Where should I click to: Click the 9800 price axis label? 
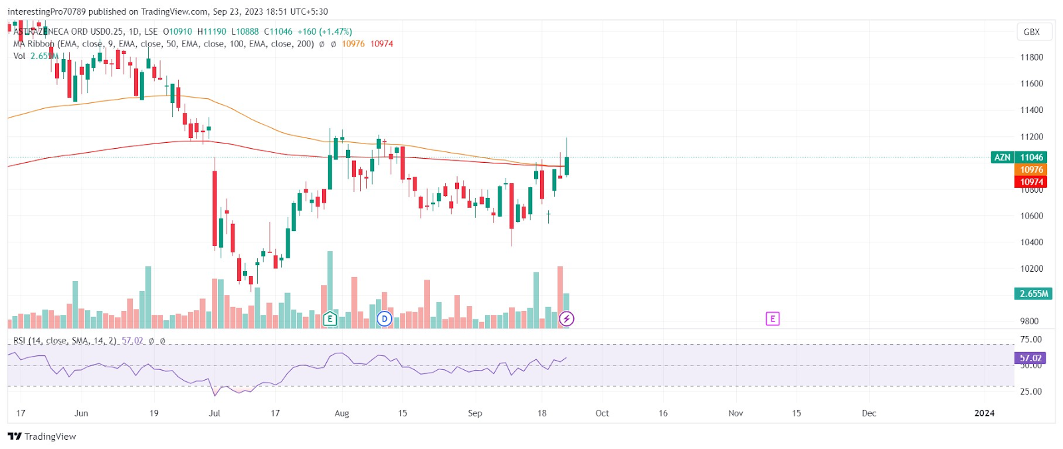[1029, 321]
